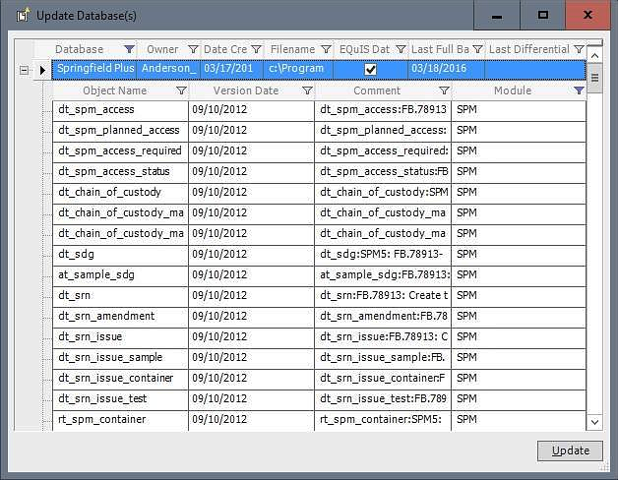Click the row selector arrow for Springfield Plus
Image resolution: width=618 pixels, height=480 pixels.
(x=42, y=70)
